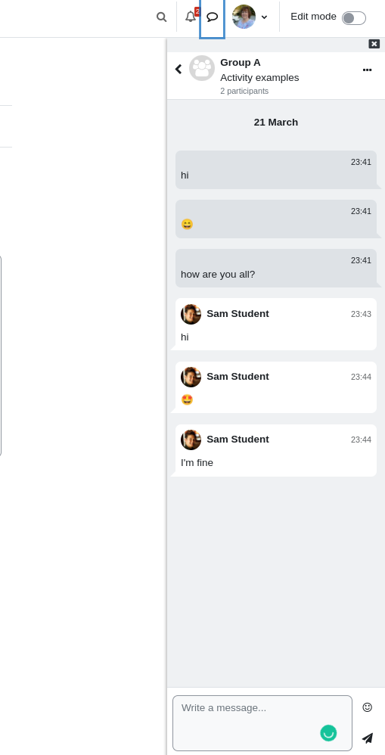
Task: Click the 2 participants text
Action: click(244, 91)
